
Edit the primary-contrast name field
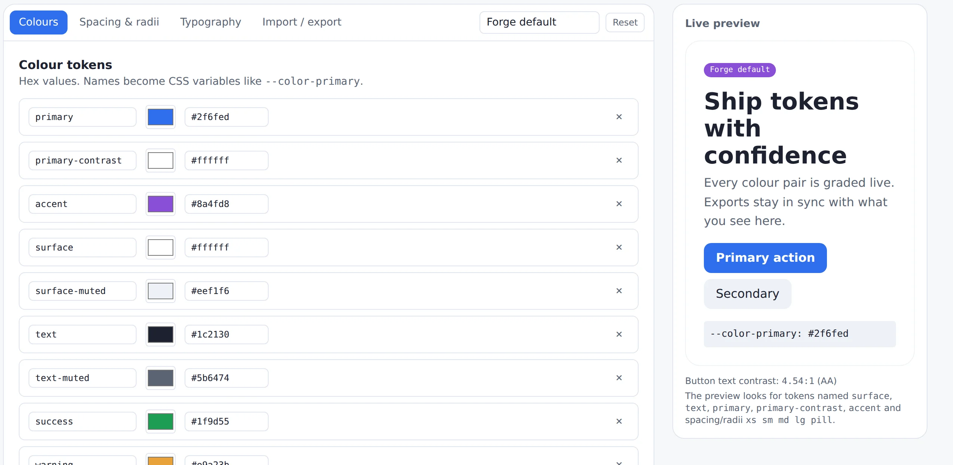coord(83,160)
